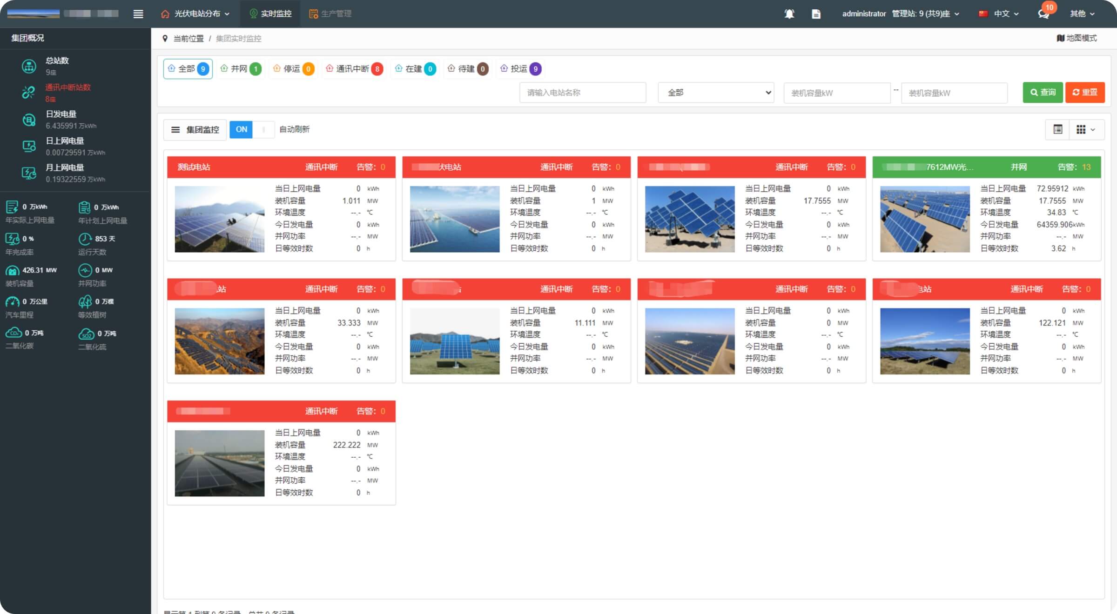Click the 总站数 station count icon
Screen dimensions: 1117x614
pyautogui.click(x=29, y=66)
